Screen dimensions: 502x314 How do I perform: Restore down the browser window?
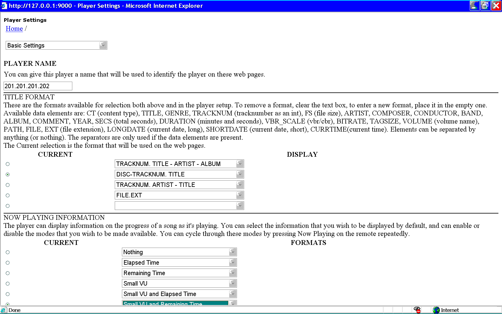(x=486, y=6)
